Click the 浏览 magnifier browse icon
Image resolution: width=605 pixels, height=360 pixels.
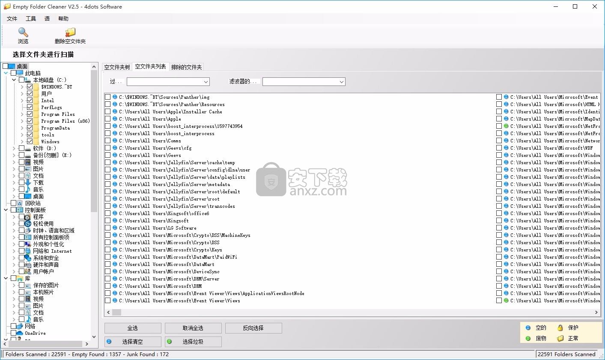tap(23, 32)
